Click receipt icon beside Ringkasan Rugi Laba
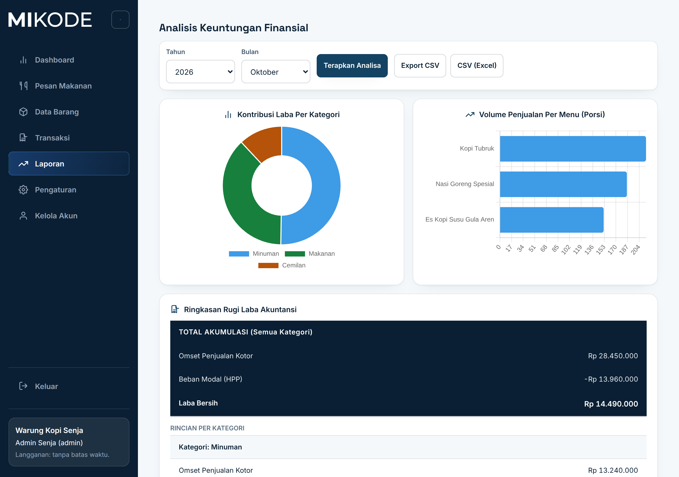Image resolution: width=679 pixels, height=477 pixels. [175, 310]
